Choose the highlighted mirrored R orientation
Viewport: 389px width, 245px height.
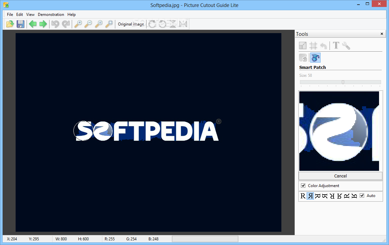[310, 196]
